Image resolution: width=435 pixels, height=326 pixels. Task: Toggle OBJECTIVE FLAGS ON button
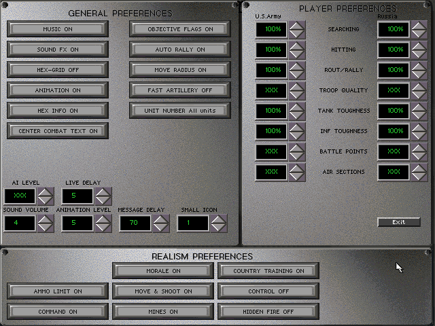pyautogui.click(x=180, y=29)
